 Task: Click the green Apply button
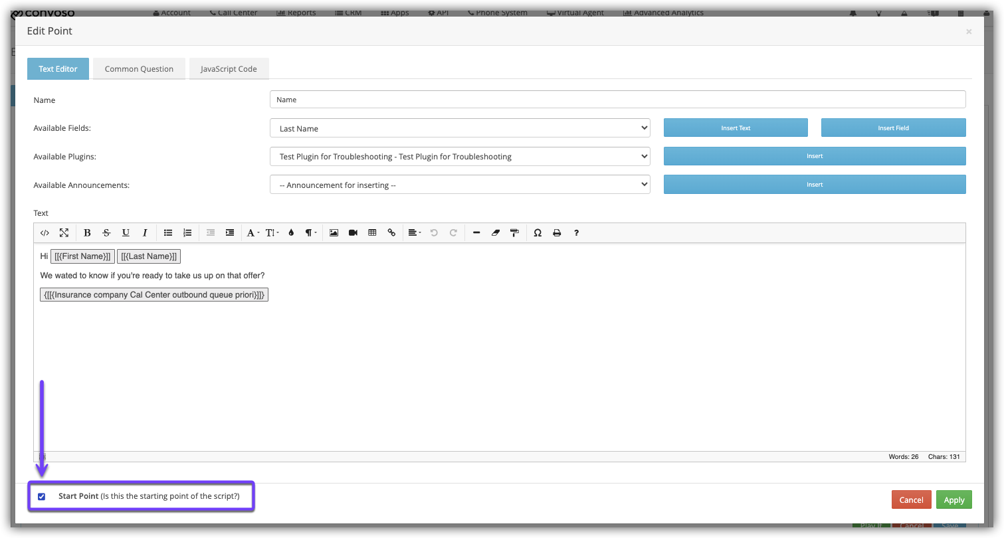pos(954,500)
